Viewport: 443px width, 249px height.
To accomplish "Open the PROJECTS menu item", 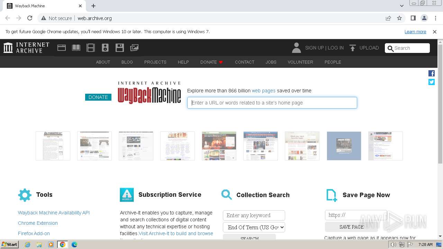I will tap(155, 62).
